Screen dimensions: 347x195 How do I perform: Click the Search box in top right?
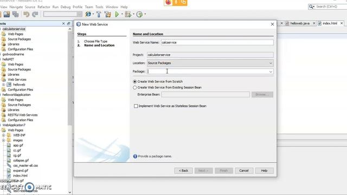pos(327,6)
